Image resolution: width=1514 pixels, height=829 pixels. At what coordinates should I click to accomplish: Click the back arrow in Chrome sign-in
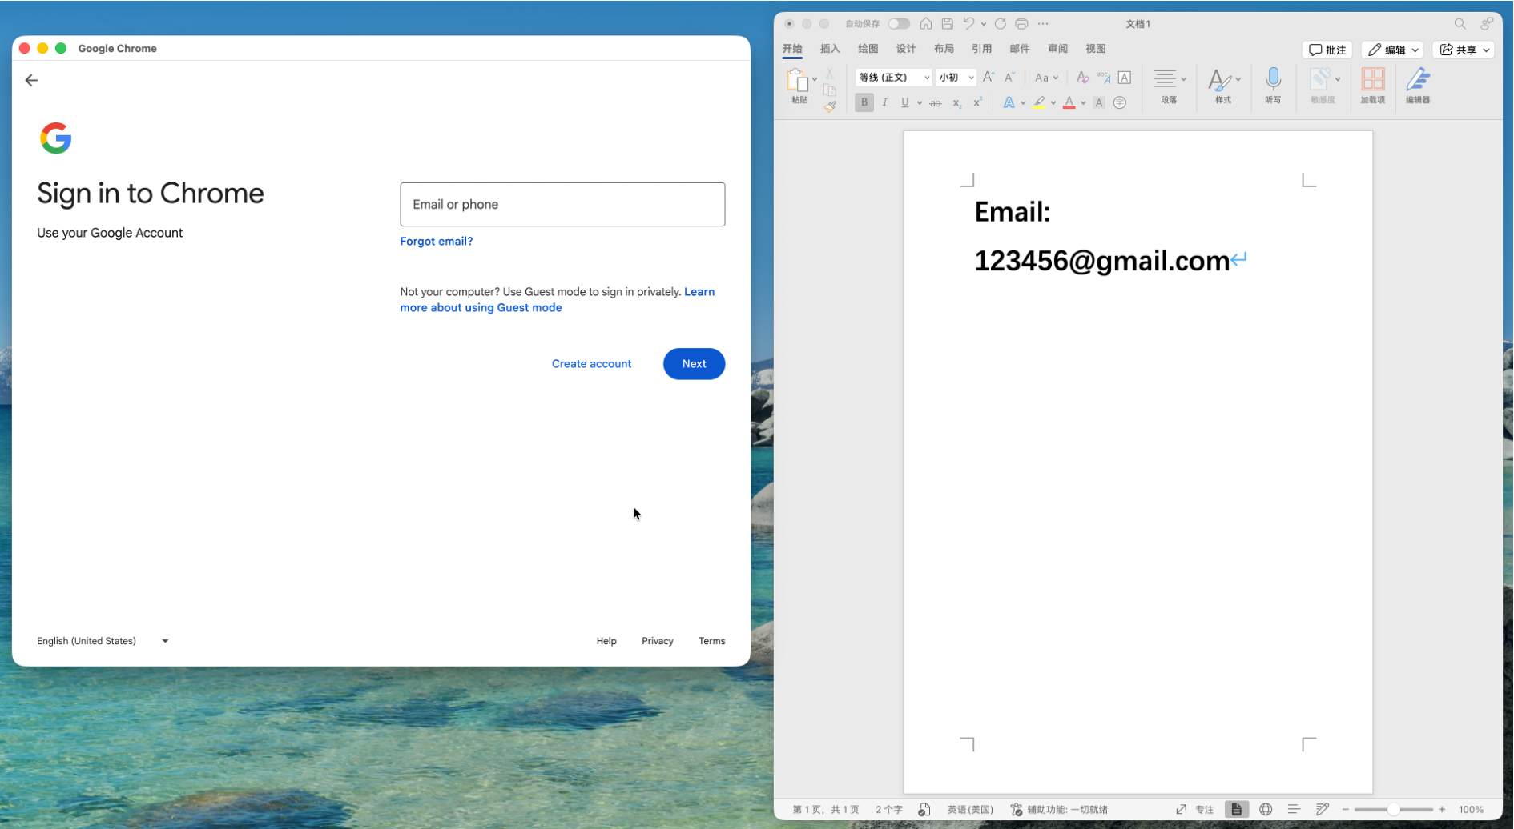(31, 80)
